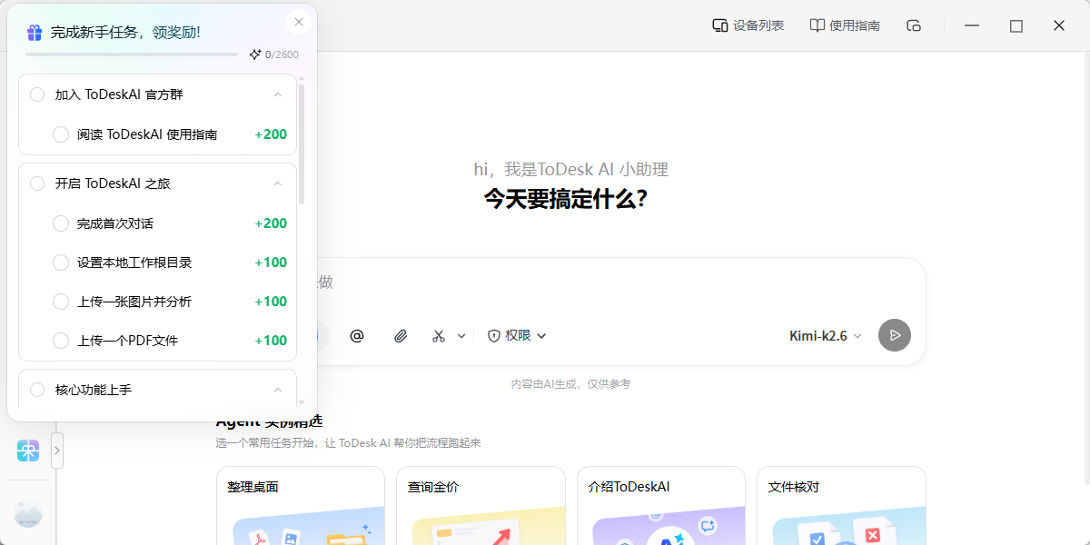Click the +200 reward for 完成首次对话

click(271, 223)
